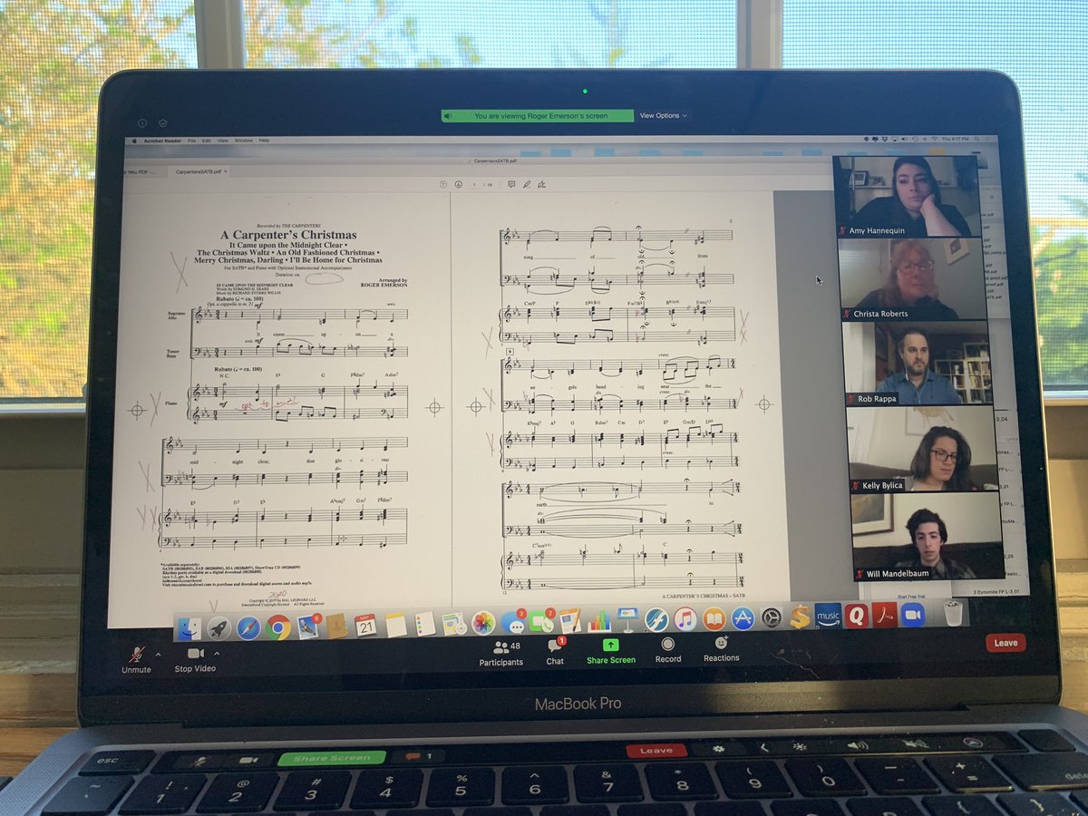Image resolution: width=1088 pixels, height=816 pixels.
Task: Open the Reactions menu
Action: coord(722,649)
